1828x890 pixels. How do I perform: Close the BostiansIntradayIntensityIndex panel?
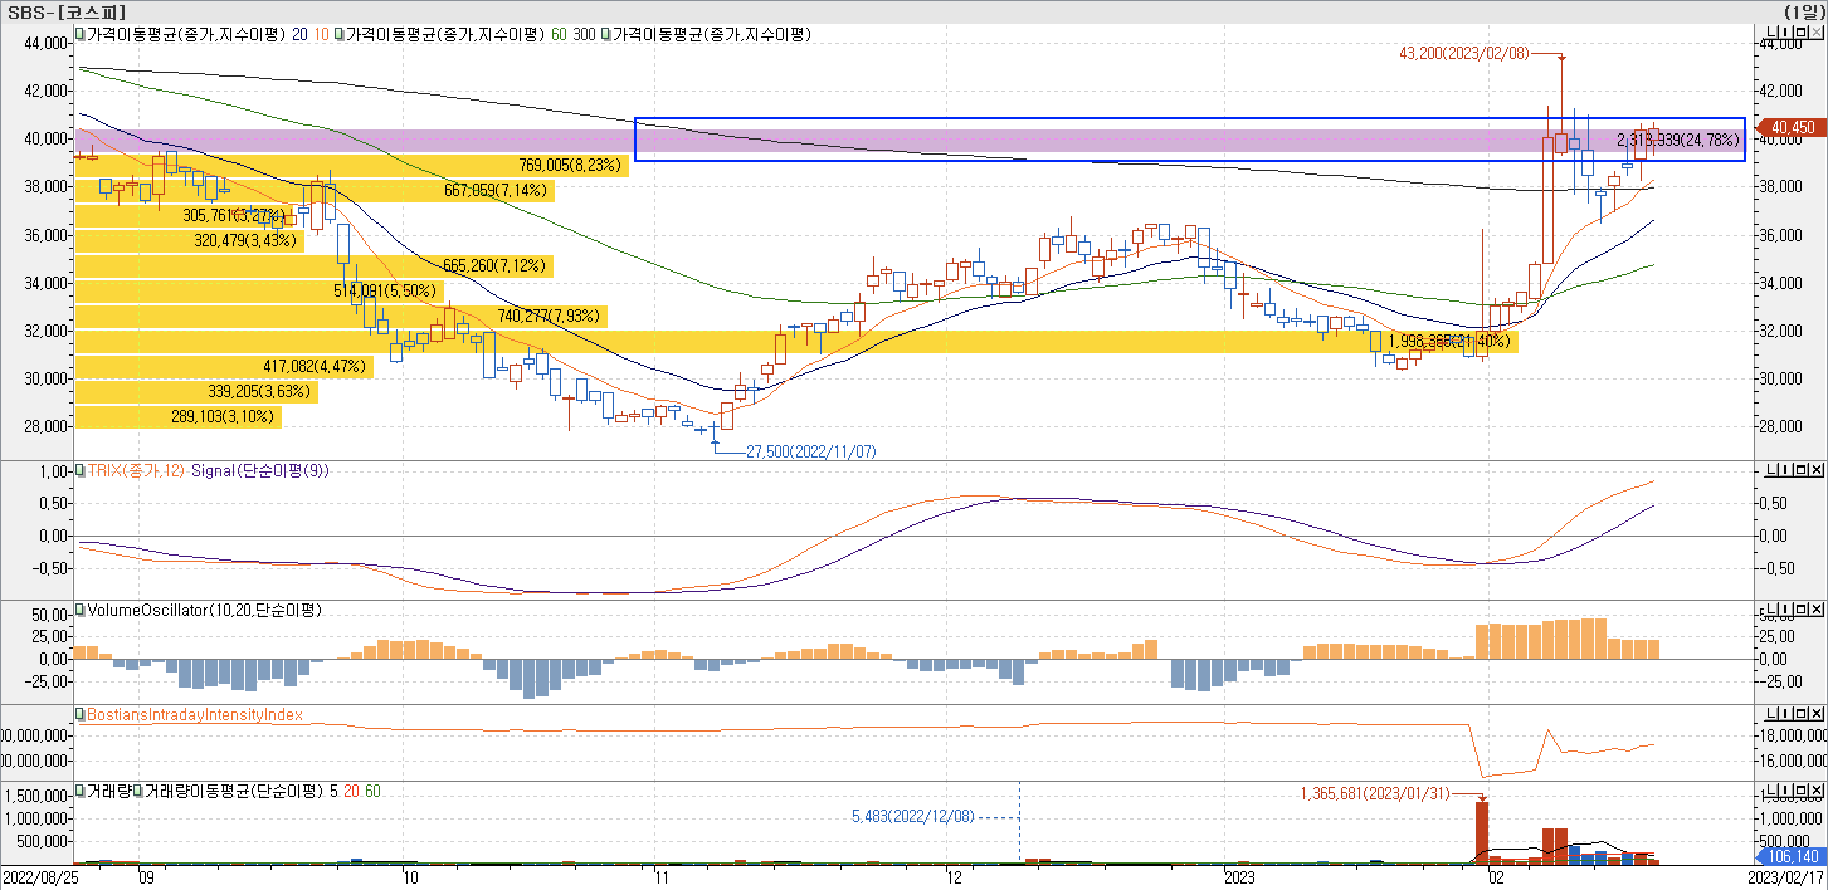point(1817,713)
